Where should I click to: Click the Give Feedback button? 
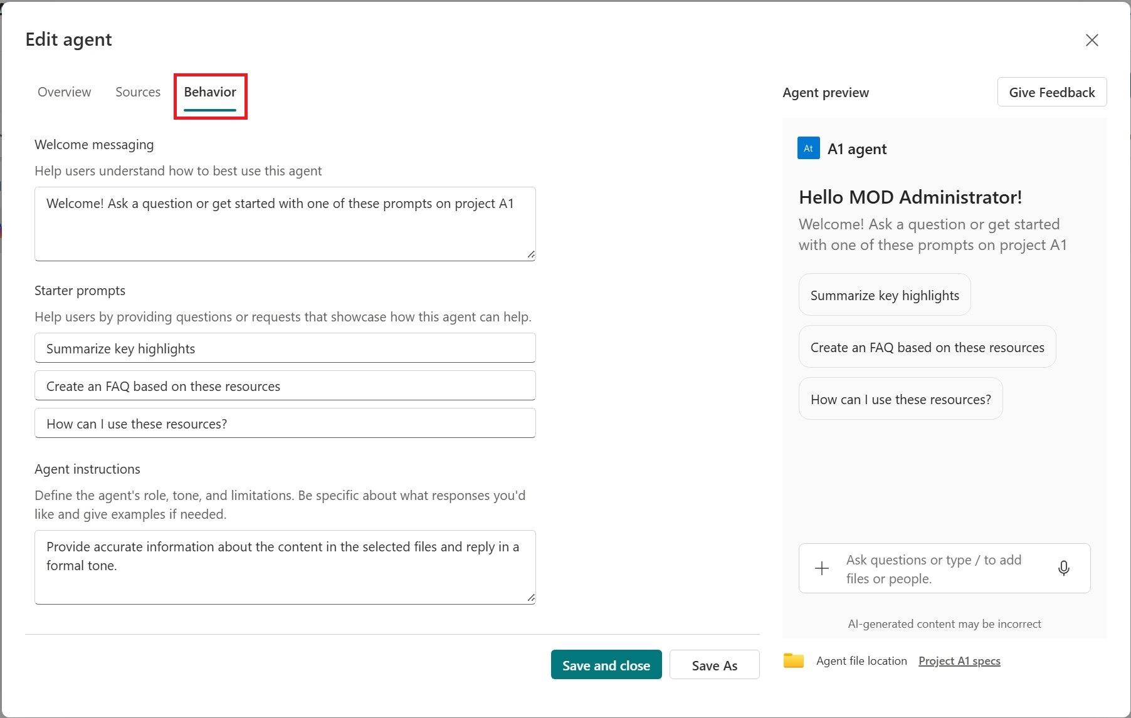[1051, 91]
